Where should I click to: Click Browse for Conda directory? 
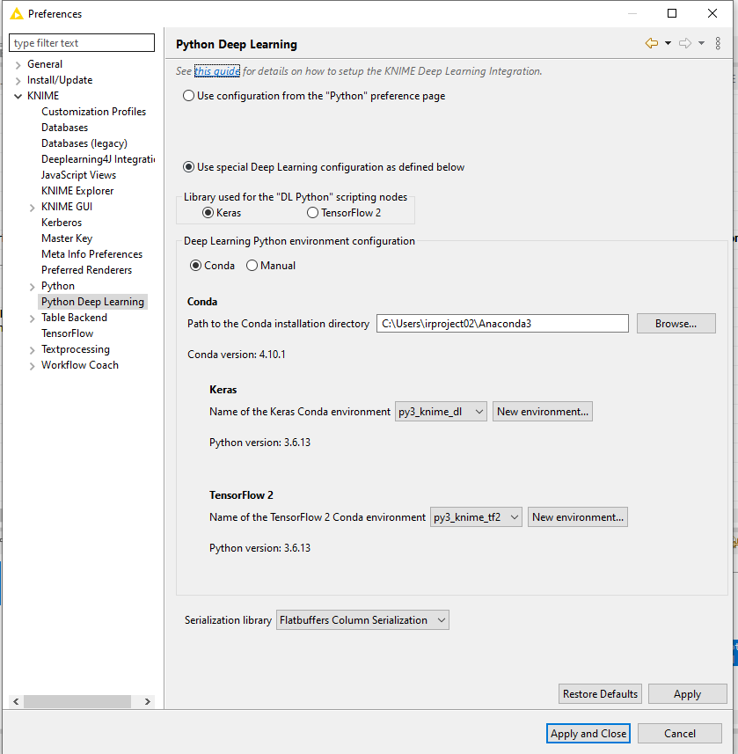click(676, 324)
